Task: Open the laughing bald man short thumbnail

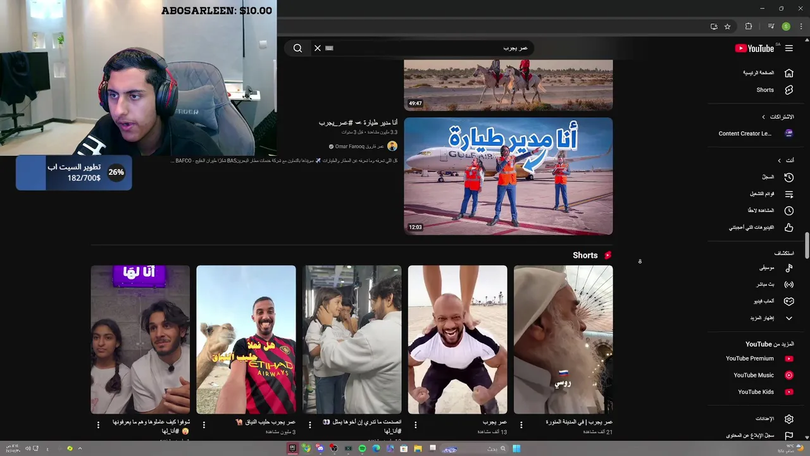Action: tap(458, 339)
